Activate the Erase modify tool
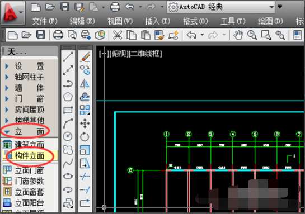Viewport: 305px width, 214px height. point(85,57)
